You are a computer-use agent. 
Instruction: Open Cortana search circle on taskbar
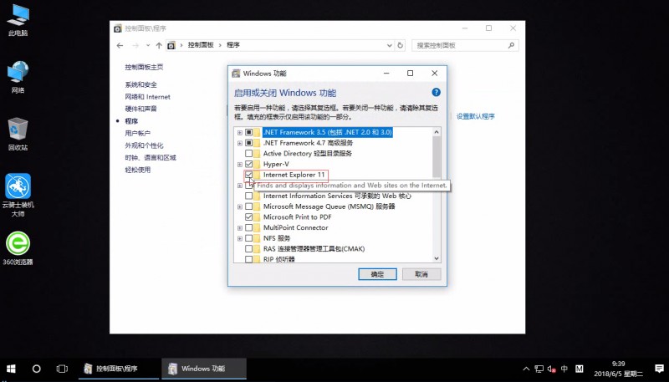click(36, 369)
